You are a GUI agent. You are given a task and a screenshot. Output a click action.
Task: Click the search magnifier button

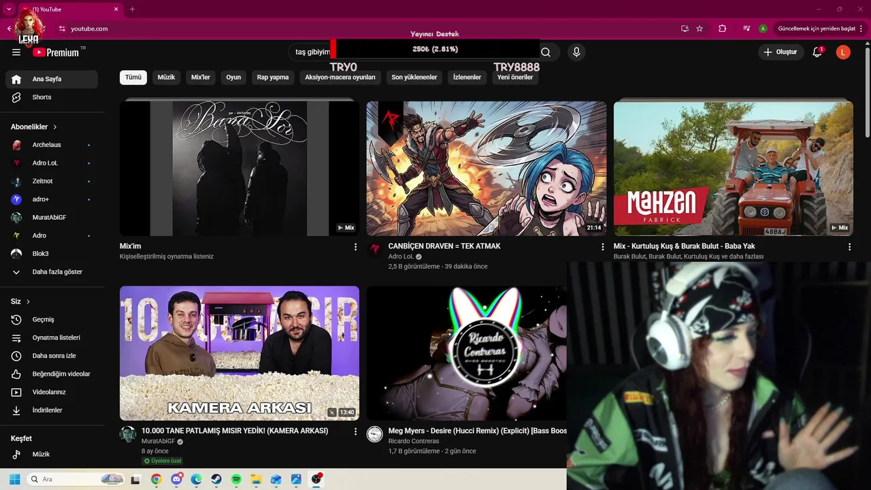(x=546, y=52)
